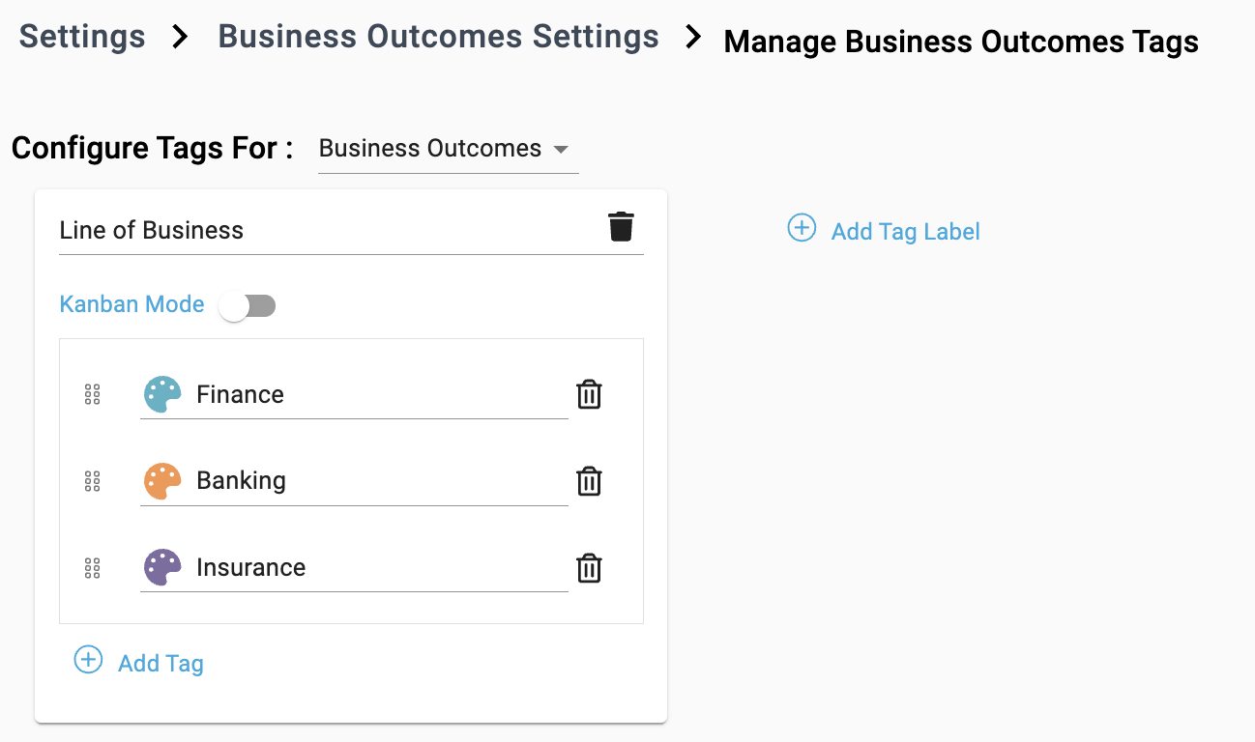Viewport: 1255px width, 742px height.
Task: Click the Kanban Mode label
Action: point(132,304)
